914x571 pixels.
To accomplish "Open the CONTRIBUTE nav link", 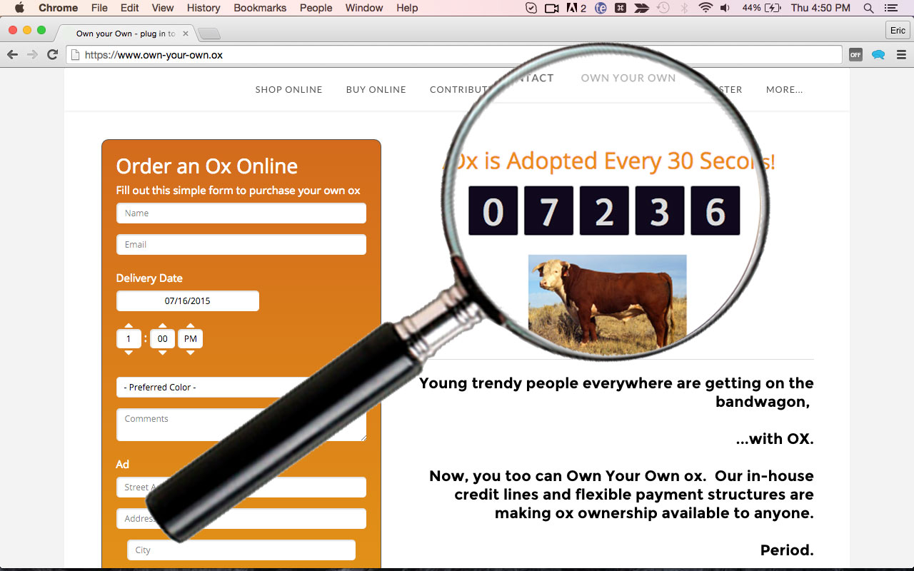I will point(459,89).
